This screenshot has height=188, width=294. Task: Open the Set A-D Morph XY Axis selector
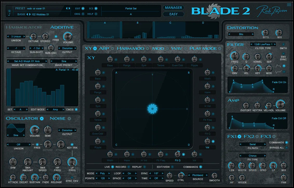pyautogui.click(x=27, y=61)
